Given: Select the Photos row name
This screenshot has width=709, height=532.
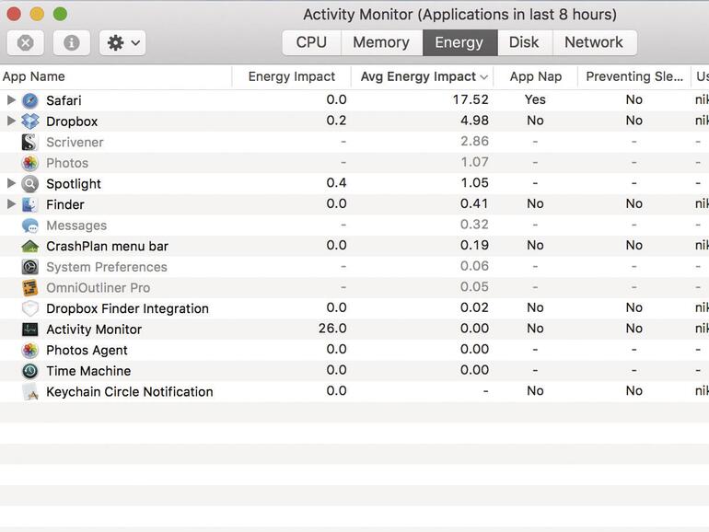Looking at the screenshot, I should pyautogui.click(x=67, y=163).
